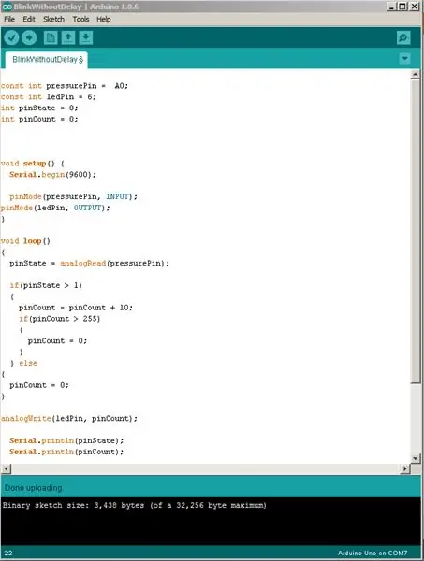This screenshot has height=561, width=424.
Task: Click the vertical scrollbar up arrow
Action: point(415,74)
